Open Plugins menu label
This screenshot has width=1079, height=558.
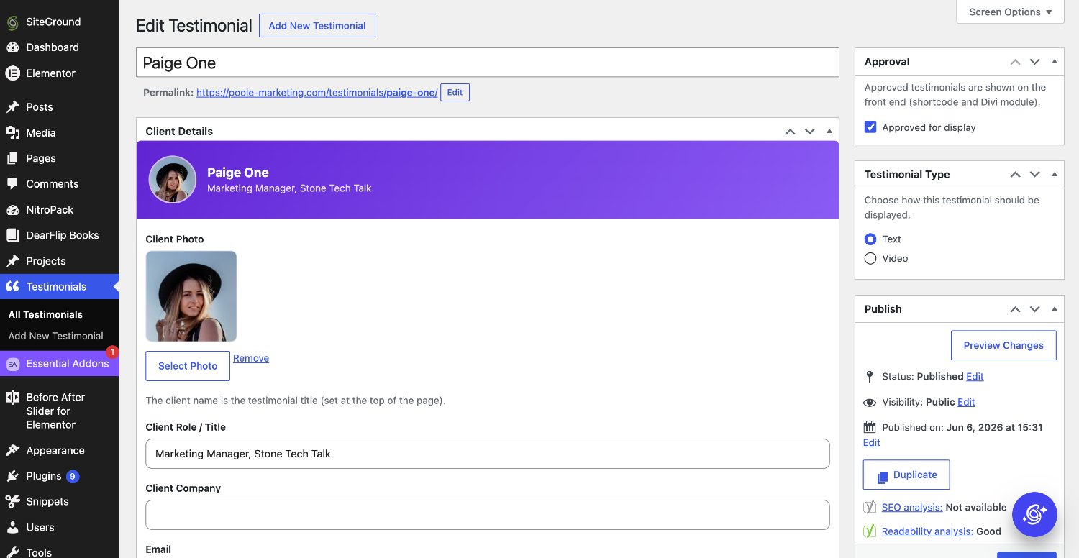tap(44, 476)
